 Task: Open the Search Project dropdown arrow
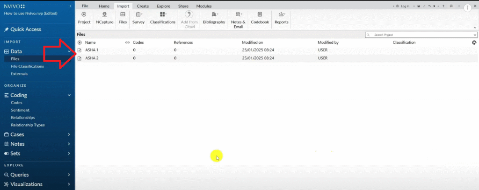click(475, 35)
